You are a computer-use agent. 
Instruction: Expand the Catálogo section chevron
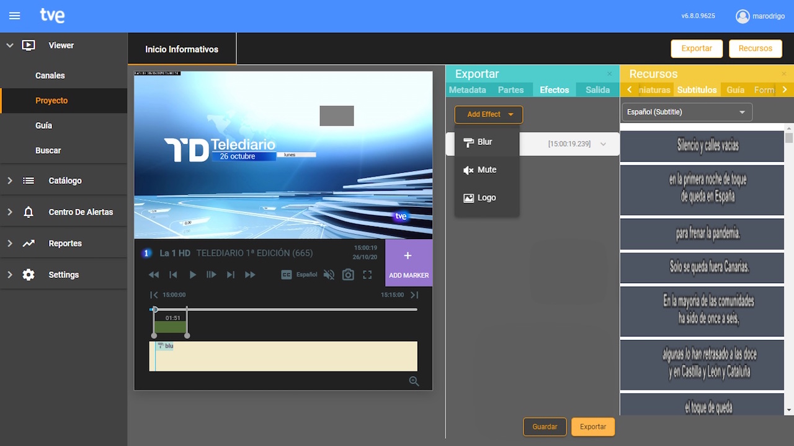10,181
